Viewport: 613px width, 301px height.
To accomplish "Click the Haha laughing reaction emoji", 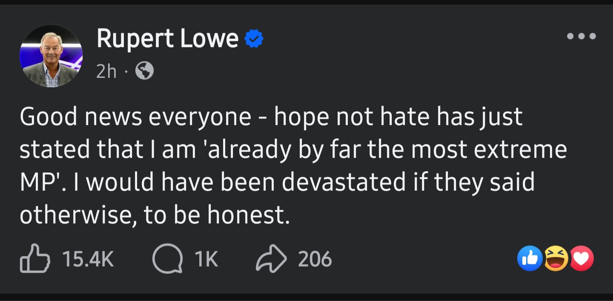I will [556, 258].
